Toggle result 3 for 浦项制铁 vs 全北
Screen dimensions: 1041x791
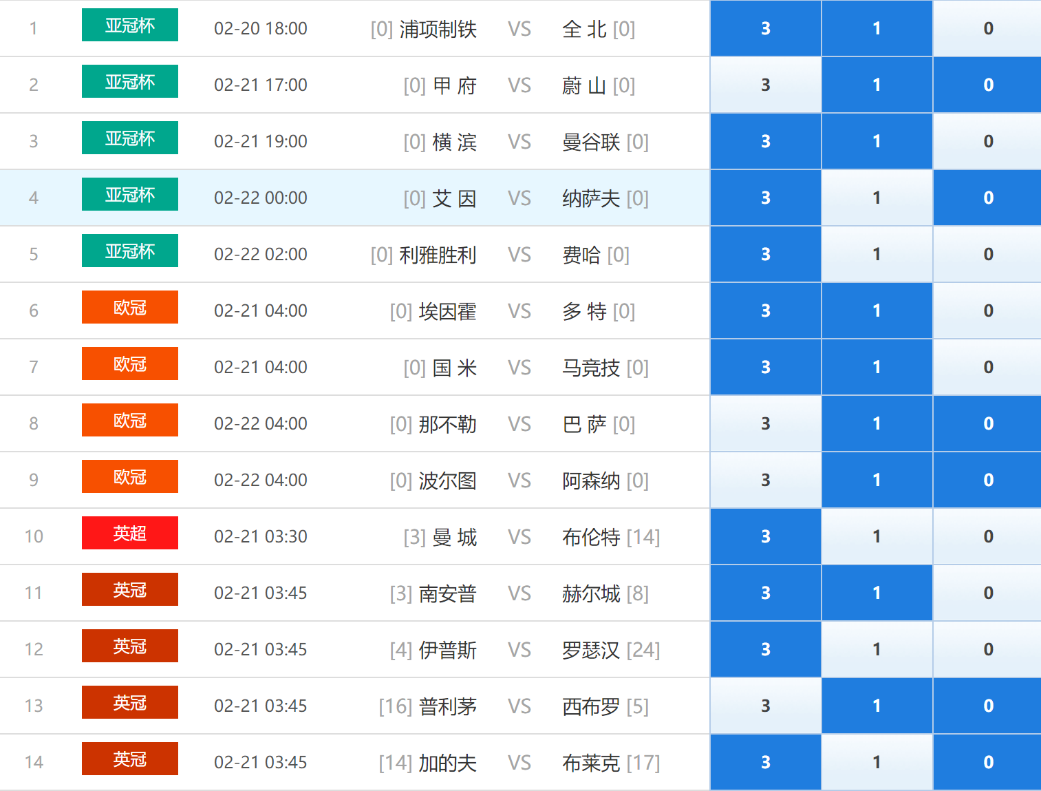pos(766,28)
